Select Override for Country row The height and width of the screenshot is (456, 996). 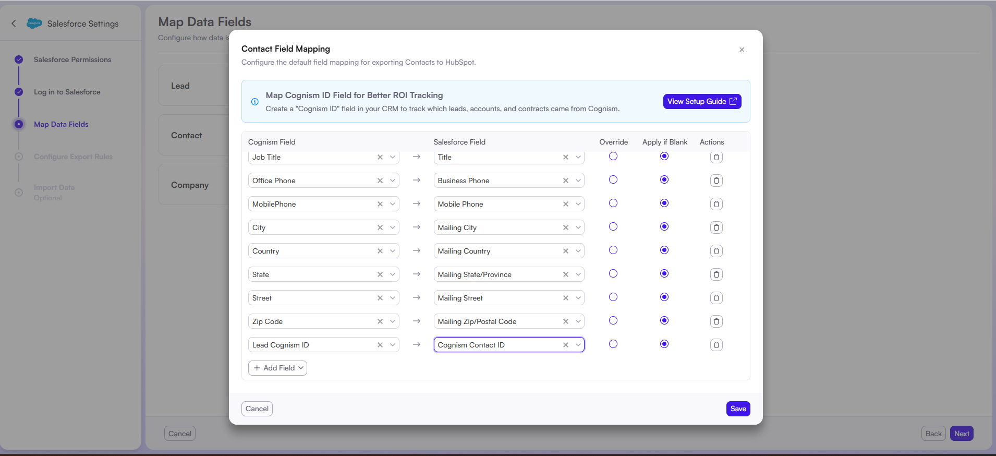[613, 250]
